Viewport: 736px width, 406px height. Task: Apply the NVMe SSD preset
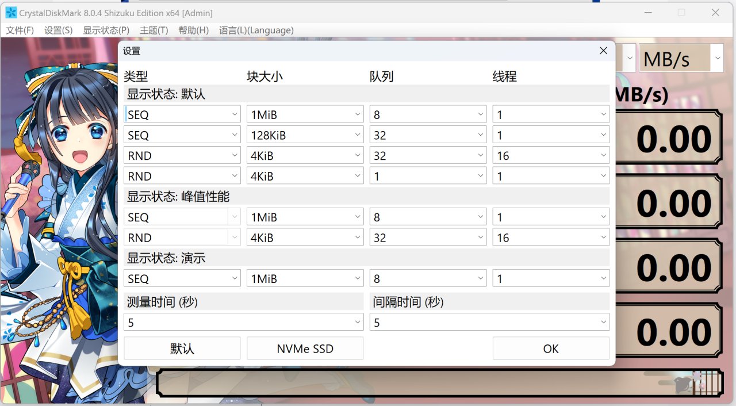[x=305, y=348]
